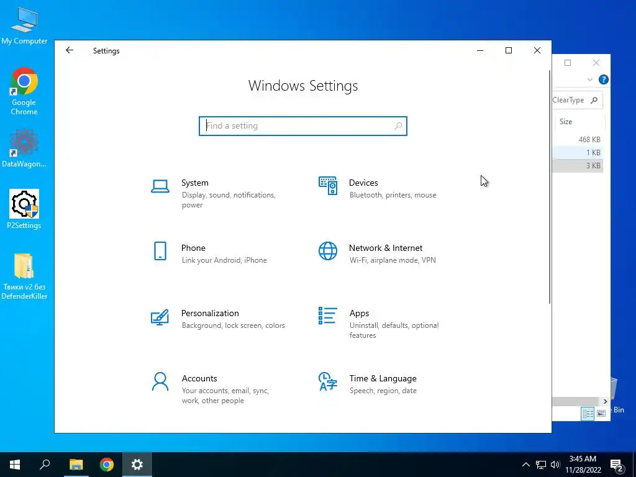Open the Phone settings icon
Screen dimensions: 636x477
click(x=160, y=251)
